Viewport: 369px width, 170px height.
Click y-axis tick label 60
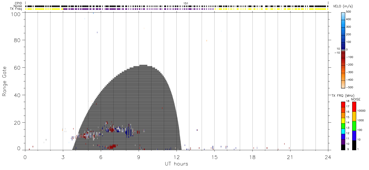[17, 67]
